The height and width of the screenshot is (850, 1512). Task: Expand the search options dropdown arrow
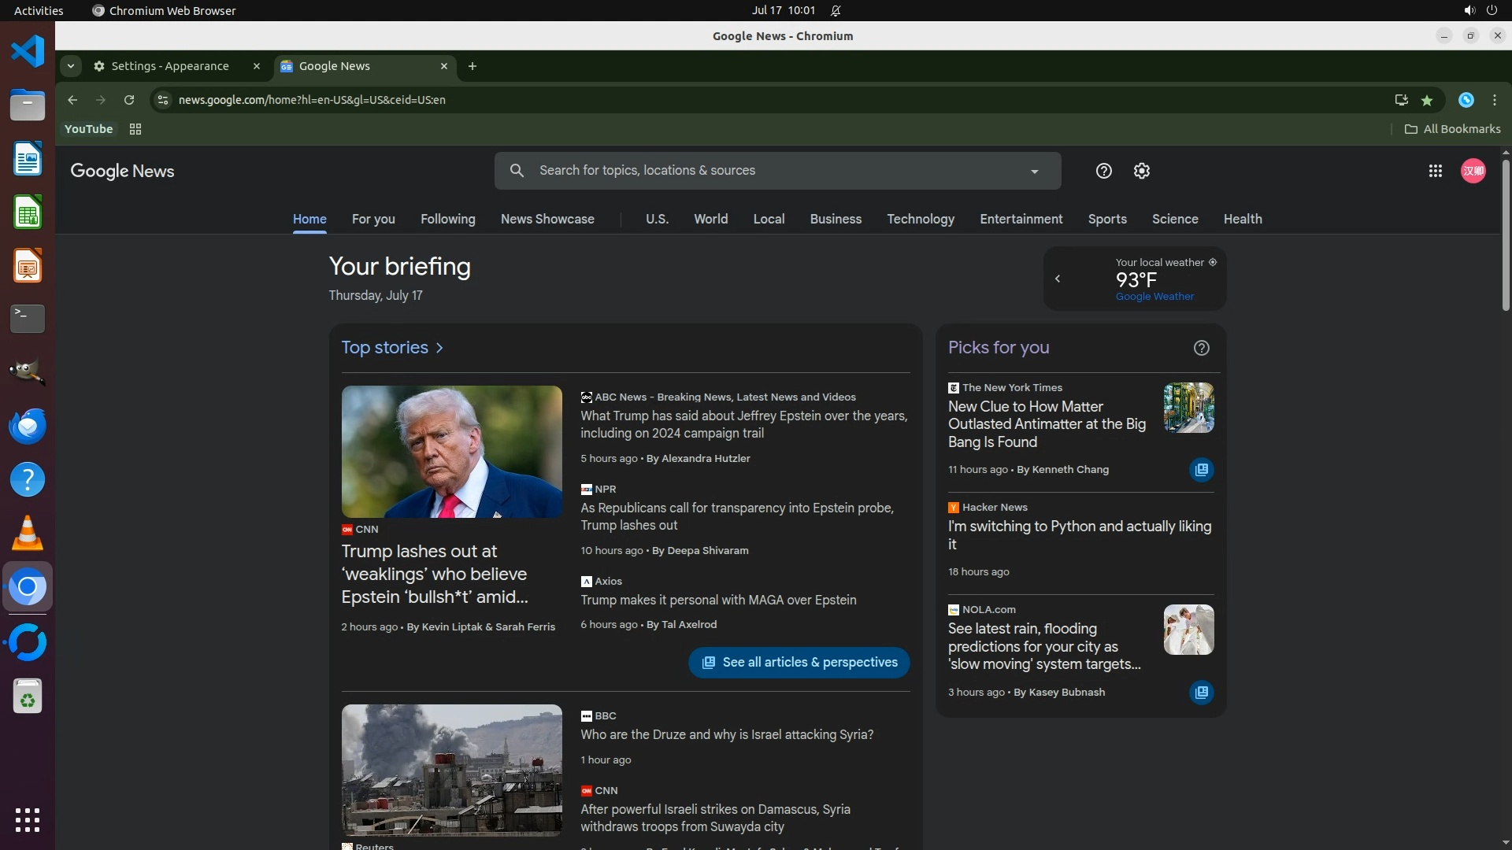[x=1034, y=172]
